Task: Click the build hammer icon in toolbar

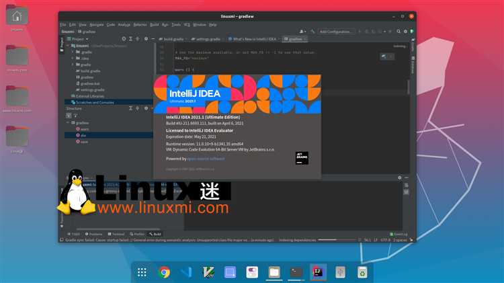Action: tap(312, 31)
